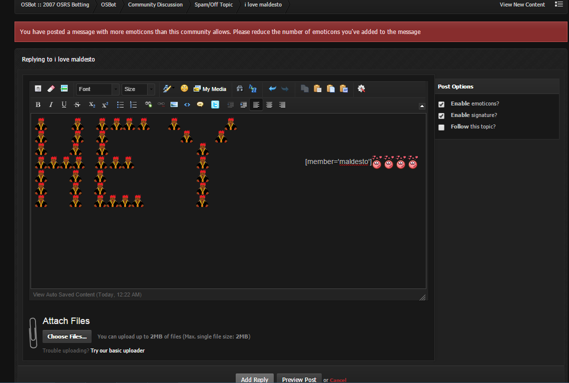
Task: Align text right
Action: click(282, 105)
